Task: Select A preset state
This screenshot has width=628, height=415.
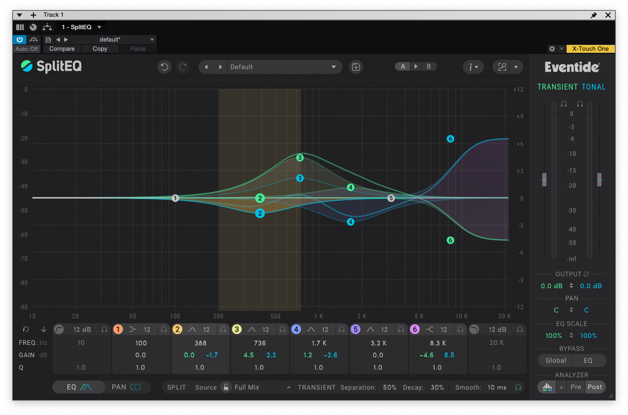Action: pyautogui.click(x=403, y=66)
